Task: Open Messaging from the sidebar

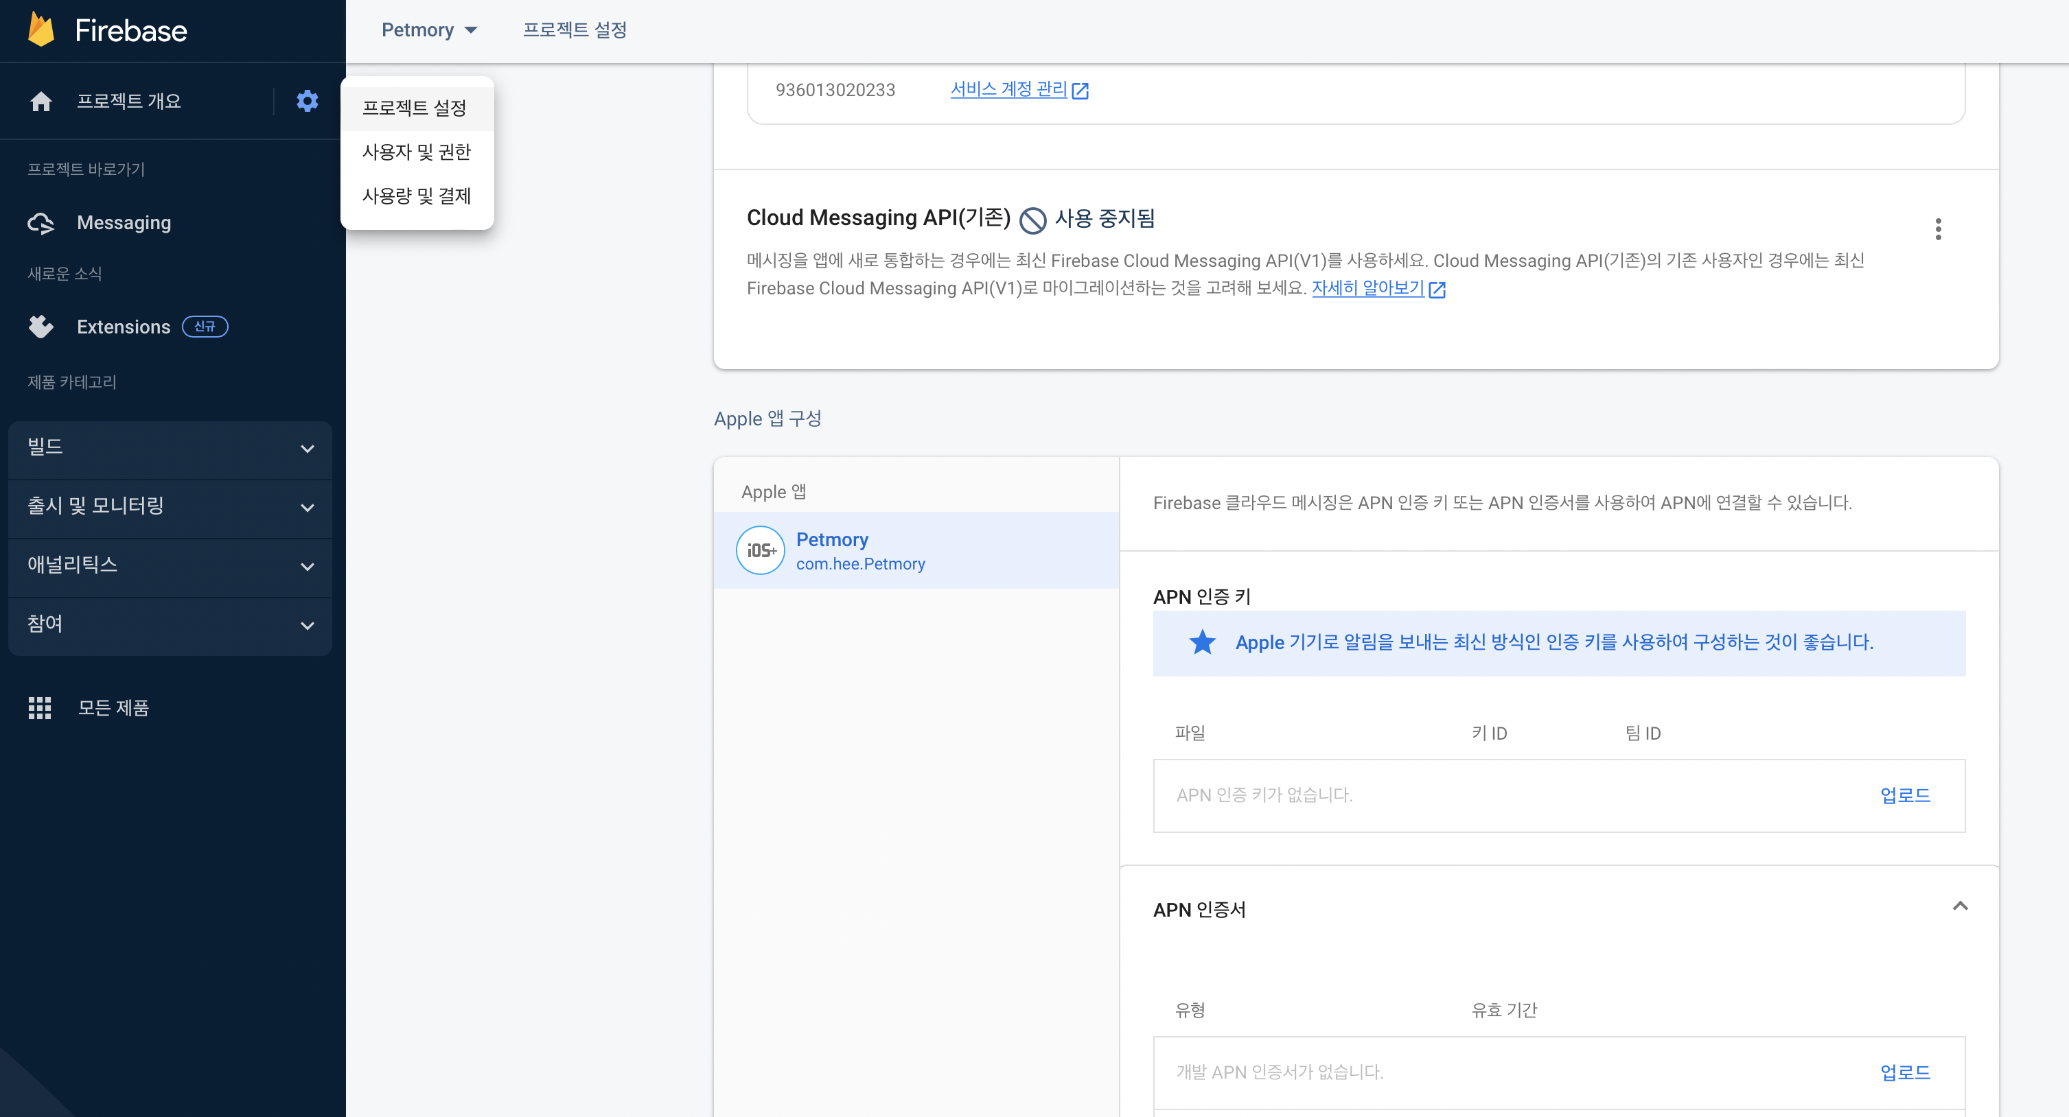Action: point(124,222)
